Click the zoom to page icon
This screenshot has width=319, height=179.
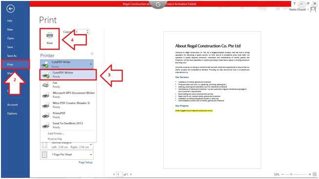315,174
